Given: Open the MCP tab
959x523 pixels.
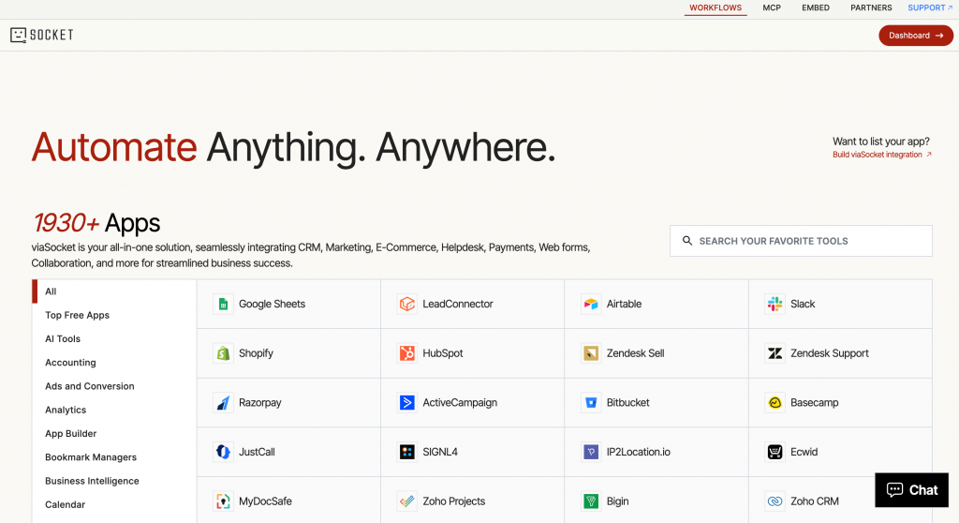Looking at the screenshot, I should pos(772,7).
